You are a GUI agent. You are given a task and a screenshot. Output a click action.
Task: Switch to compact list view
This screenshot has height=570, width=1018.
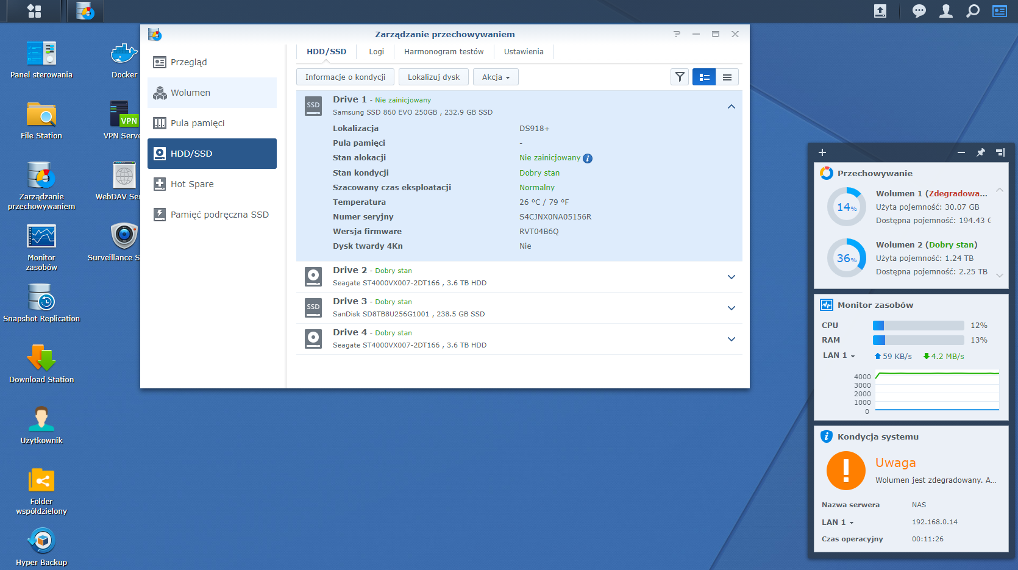(727, 77)
